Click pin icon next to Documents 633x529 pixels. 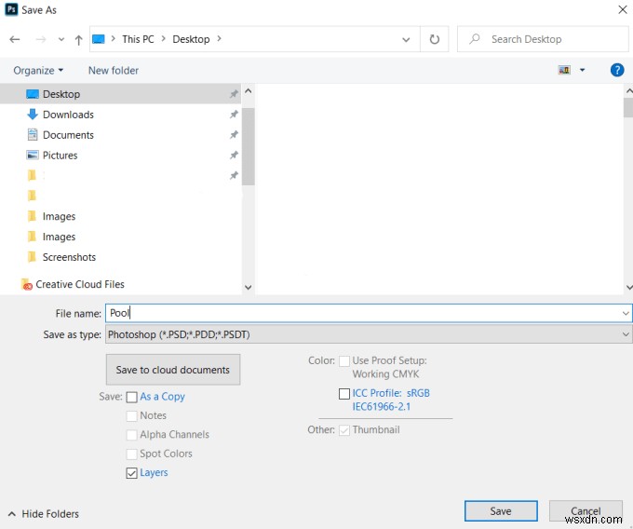(234, 134)
